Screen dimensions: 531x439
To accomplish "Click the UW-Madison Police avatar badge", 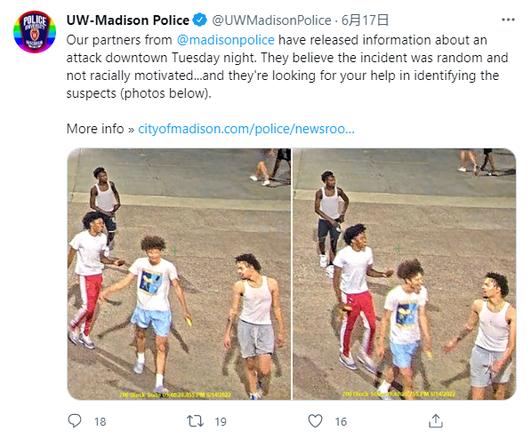I will 35,32.
